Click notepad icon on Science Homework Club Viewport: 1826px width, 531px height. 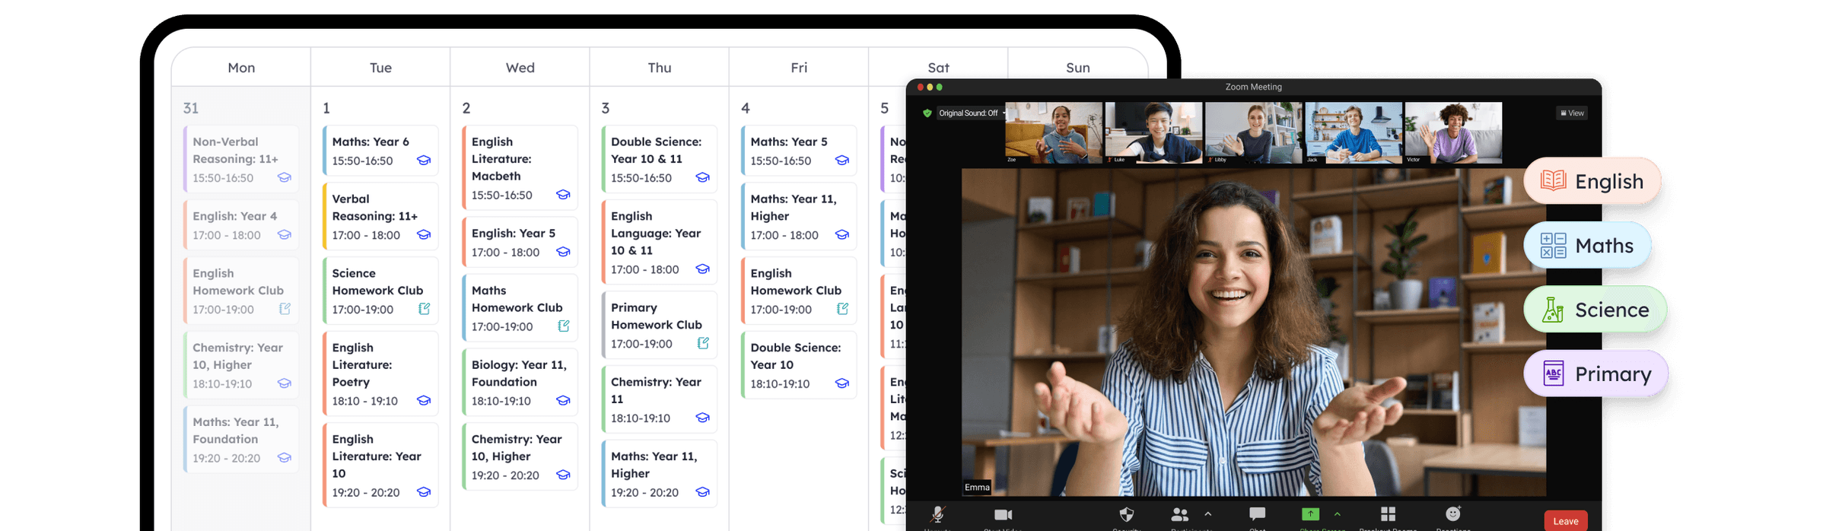pos(424,309)
